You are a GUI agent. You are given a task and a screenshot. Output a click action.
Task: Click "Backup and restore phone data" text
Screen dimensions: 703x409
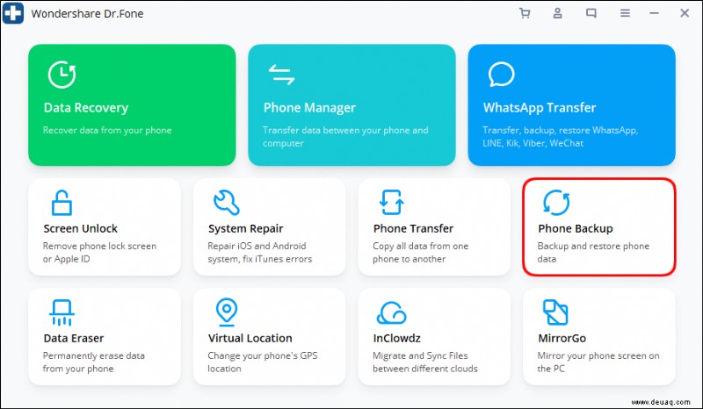click(593, 252)
